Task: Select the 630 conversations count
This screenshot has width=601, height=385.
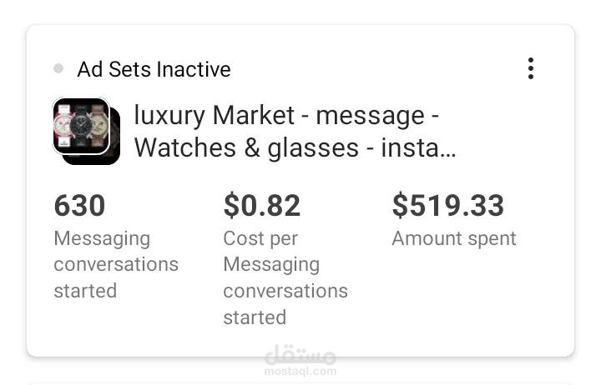Action: point(79,205)
